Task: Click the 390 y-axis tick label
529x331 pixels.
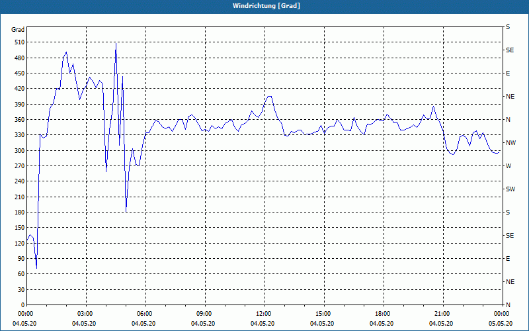Action: coord(19,105)
